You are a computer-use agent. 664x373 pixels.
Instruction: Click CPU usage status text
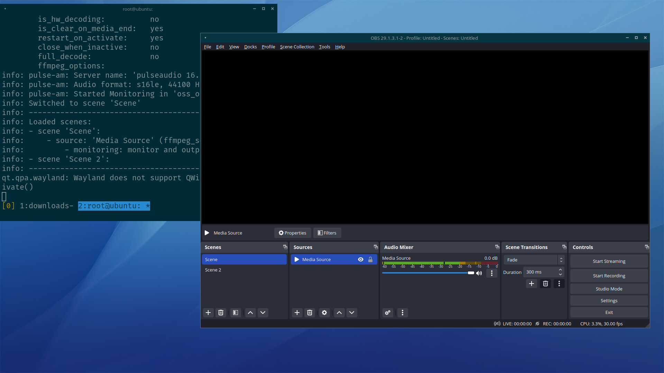tap(601, 324)
